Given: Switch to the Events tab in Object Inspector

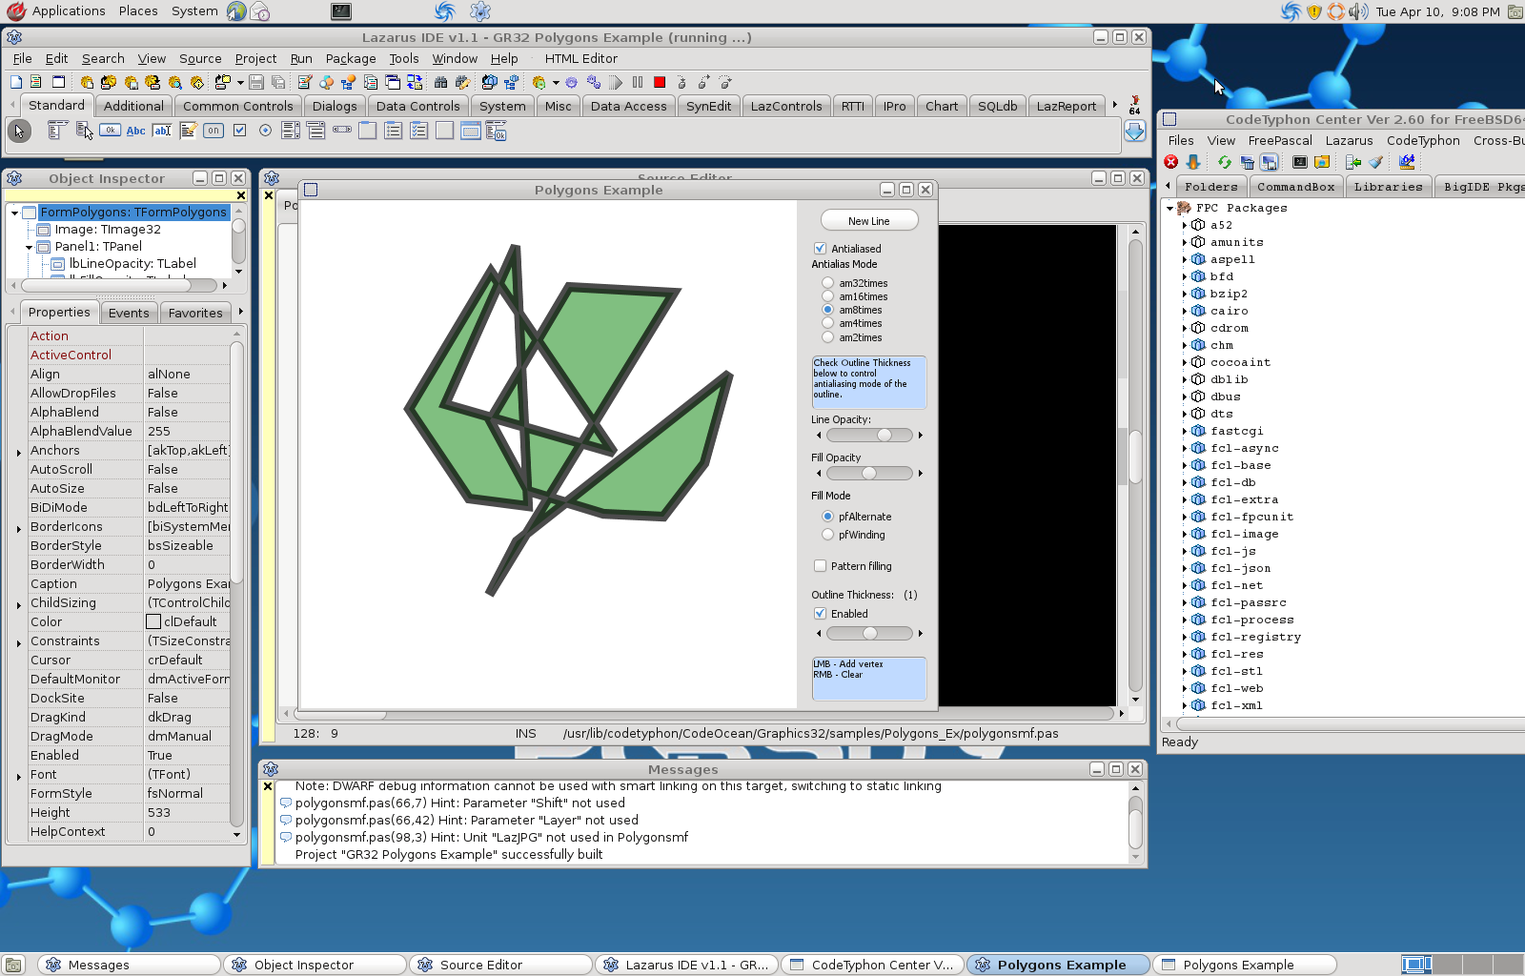Looking at the screenshot, I should click(129, 313).
